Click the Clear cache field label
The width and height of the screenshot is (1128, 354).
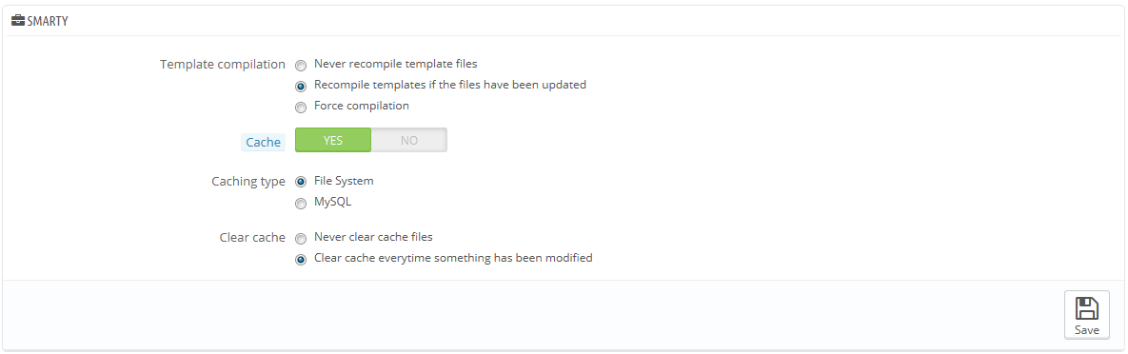[x=252, y=238]
